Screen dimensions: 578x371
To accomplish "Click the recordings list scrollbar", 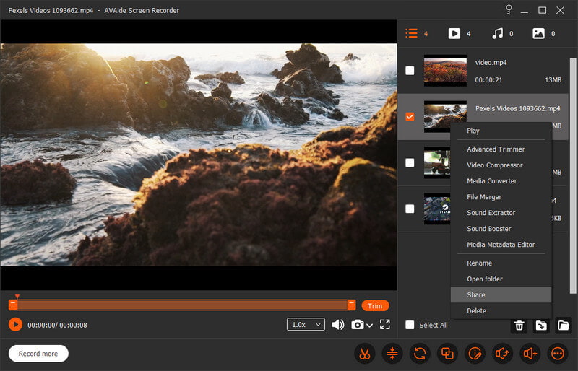I will point(573,175).
